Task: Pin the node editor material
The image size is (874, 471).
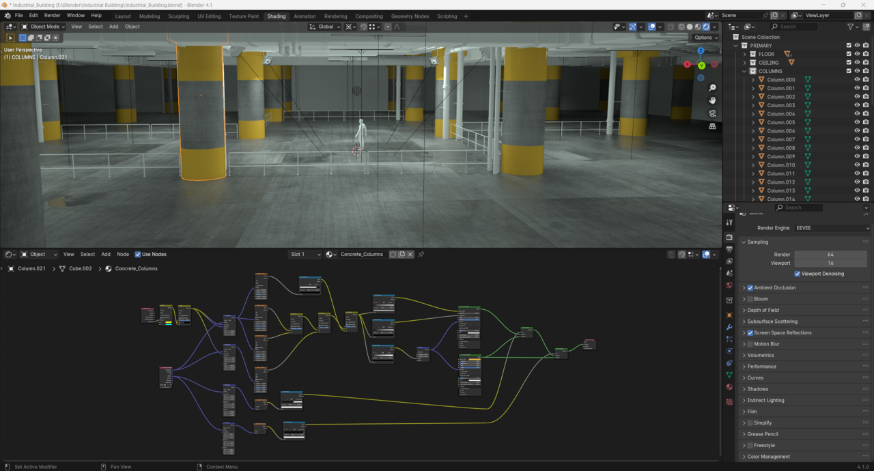Action: (x=421, y=255)
